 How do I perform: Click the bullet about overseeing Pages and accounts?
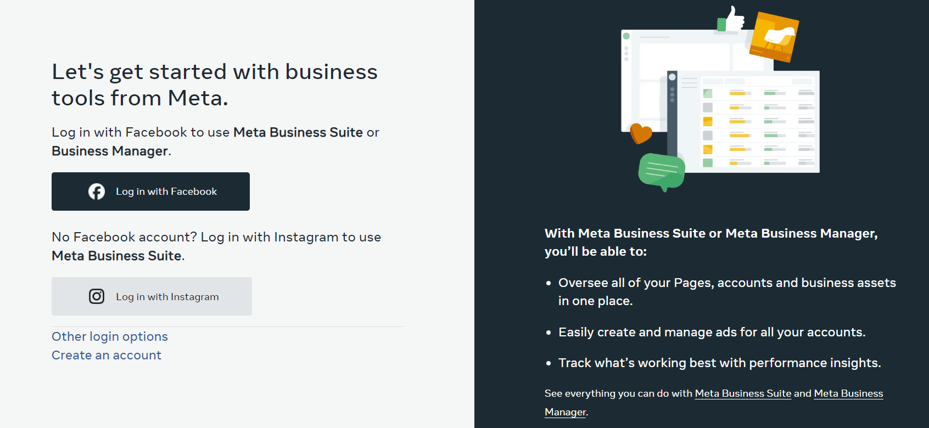(726, 291)
